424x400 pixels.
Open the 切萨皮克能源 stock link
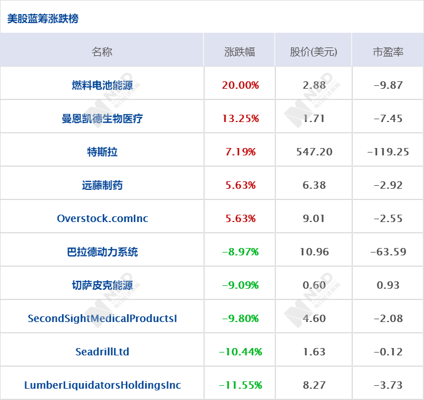102,285
